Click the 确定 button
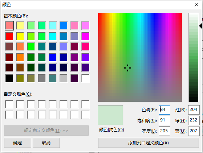 17,143
